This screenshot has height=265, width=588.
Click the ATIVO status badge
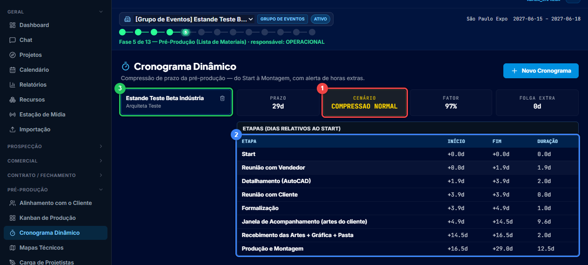(321, 19)
